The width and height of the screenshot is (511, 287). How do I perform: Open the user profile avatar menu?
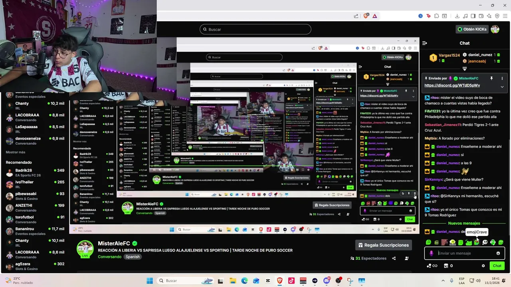[495, 29]
